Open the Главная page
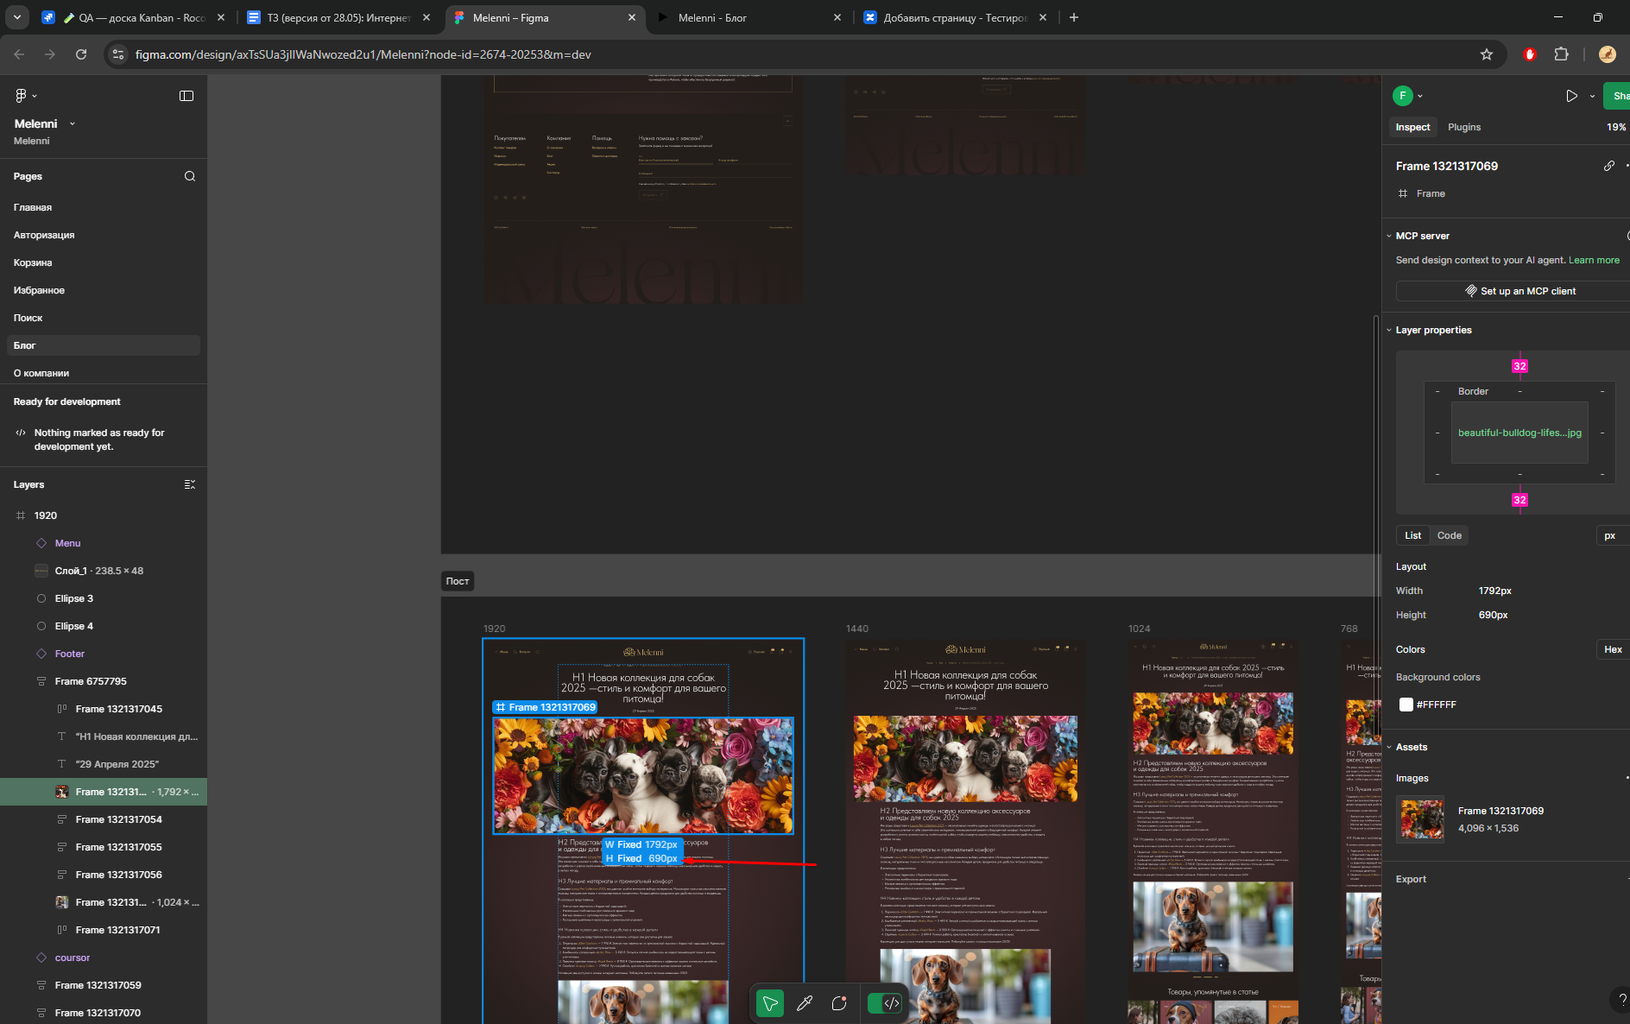This screenshot has width=1630, height=1024. [x=33, y=207]
